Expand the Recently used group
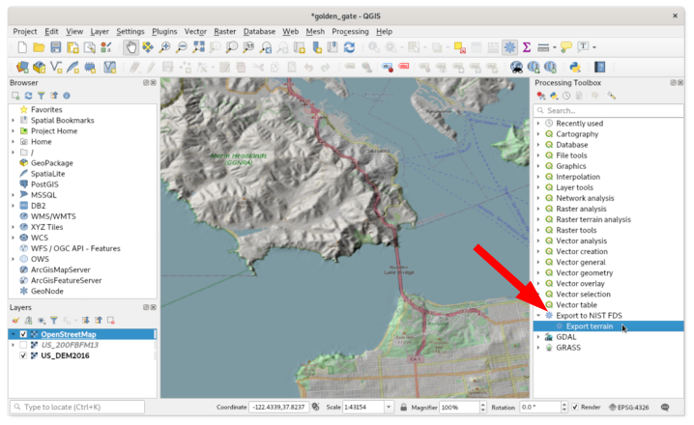The width and height of the screenshot is (694, 425). (x=538, y=124)
